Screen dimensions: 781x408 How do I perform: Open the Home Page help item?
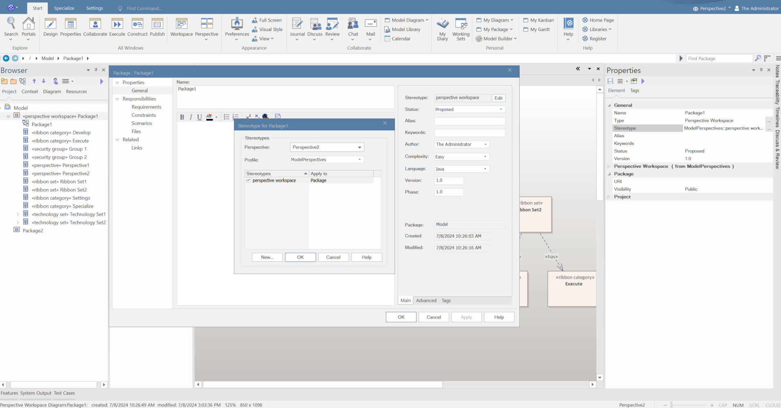[x=598, y=20]
